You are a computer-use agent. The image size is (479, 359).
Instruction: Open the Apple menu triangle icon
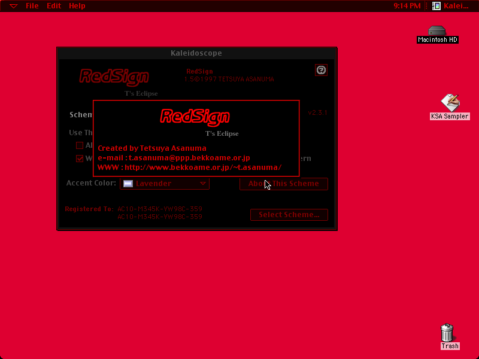pos(13,6)
